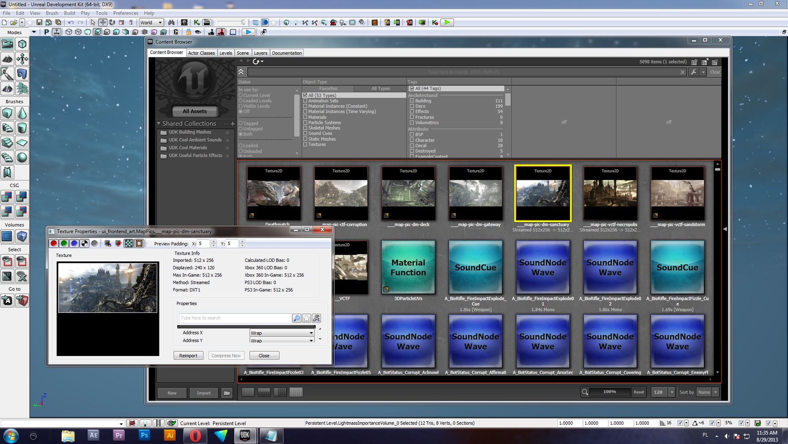This screenshot has width=788, height=444.
Task: Toggle texture border icon in Texture Properties
Action: coord(139,244)
